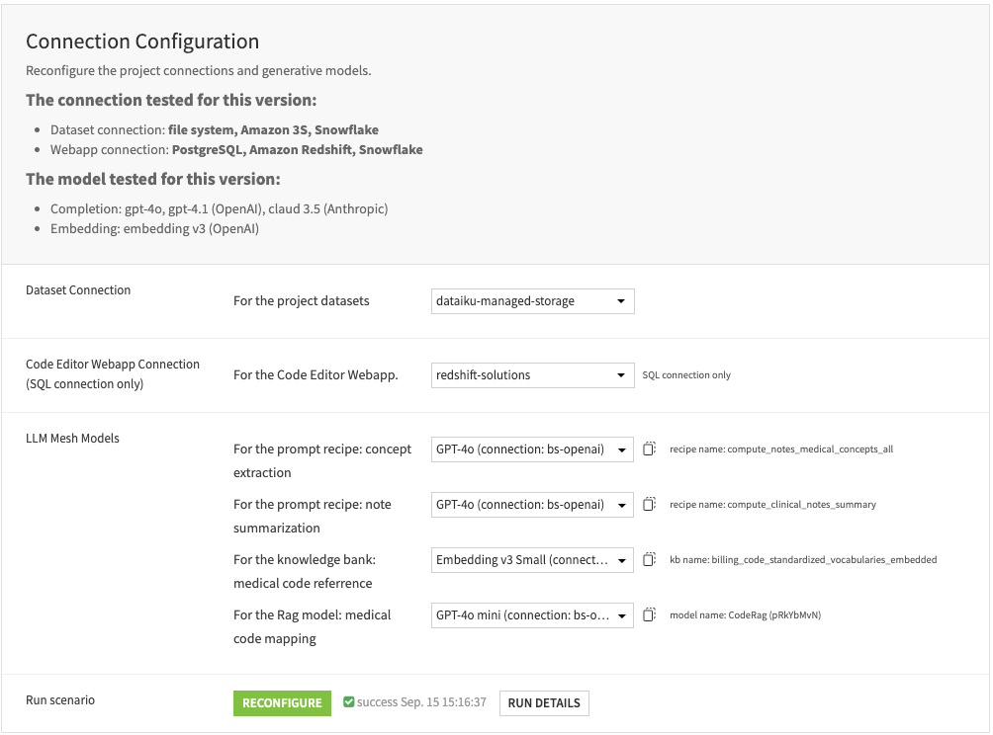Open RUN DETAILS
993x735 pixels.
(x=543, y=702)
